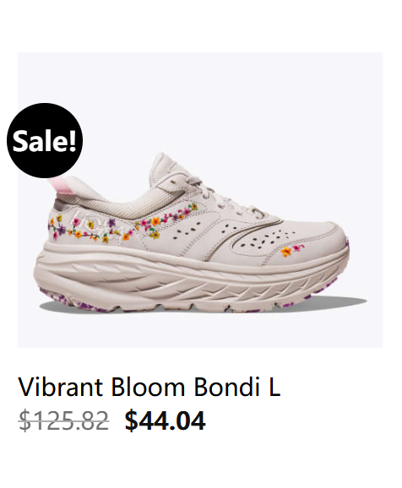Click the letter "L" ending the product title
402x488 pixels.
[274, 387]
